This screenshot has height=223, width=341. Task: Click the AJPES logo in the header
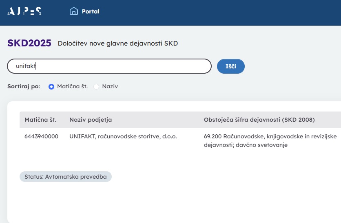pyautogui.click(x=24, y=11)
